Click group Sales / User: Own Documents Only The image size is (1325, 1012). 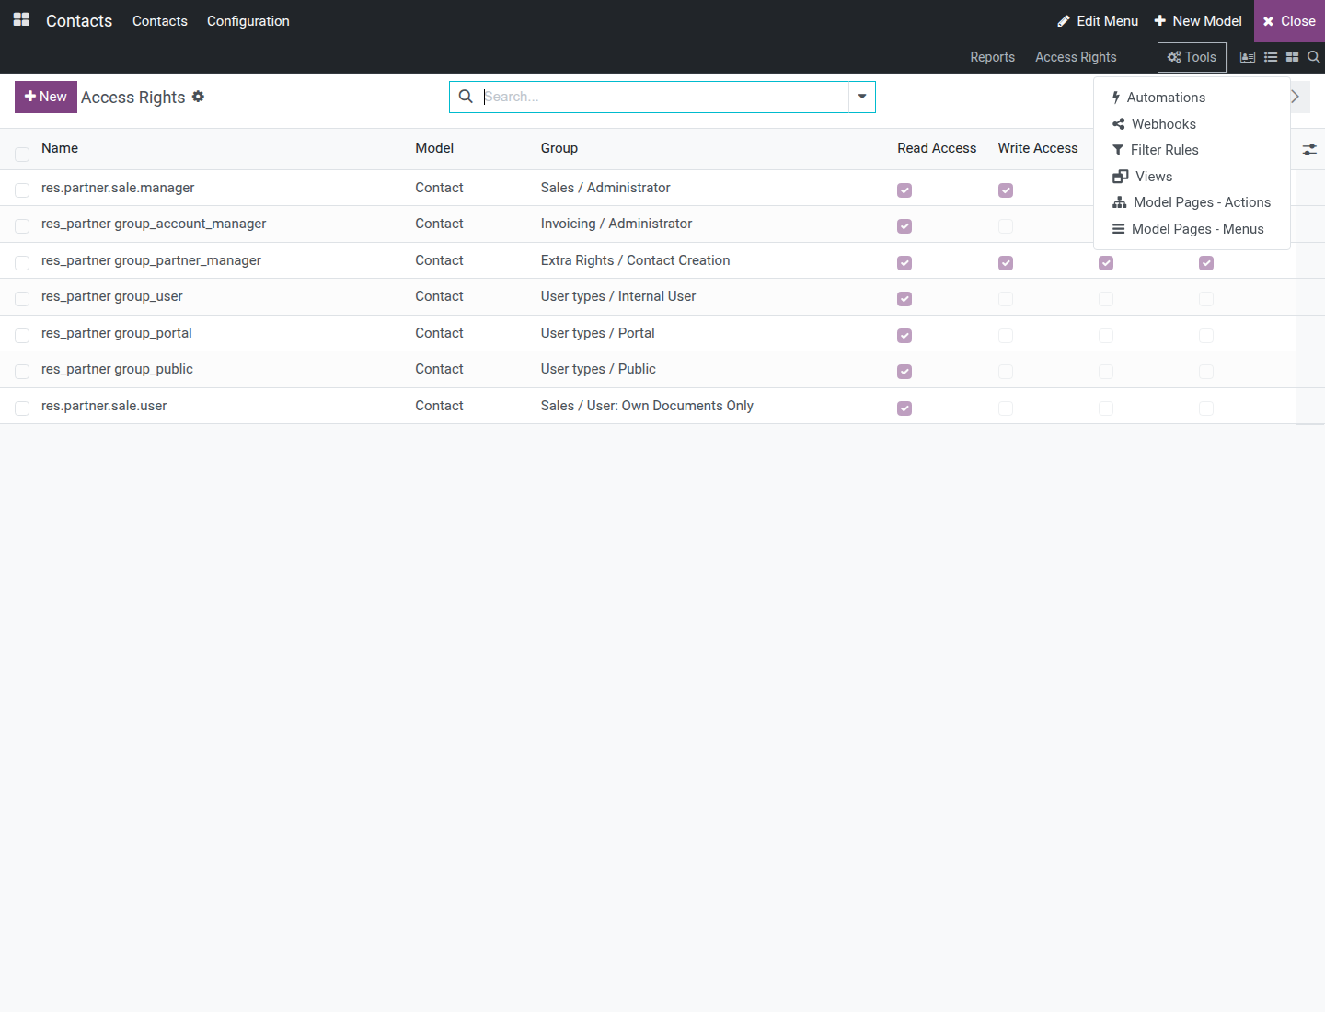point(647,406)
